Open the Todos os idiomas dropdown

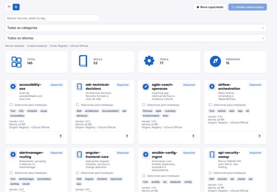point(136,38)
